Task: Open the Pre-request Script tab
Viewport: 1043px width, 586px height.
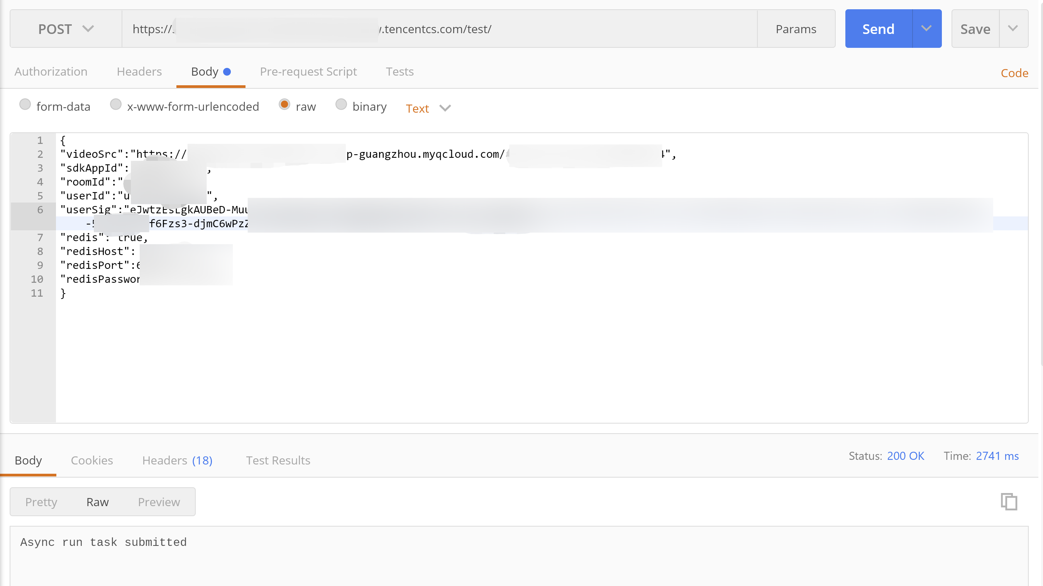Action: point(308,72)
